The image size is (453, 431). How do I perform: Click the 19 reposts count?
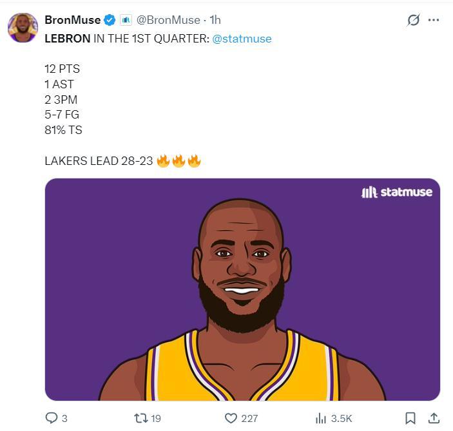point(155,419)
